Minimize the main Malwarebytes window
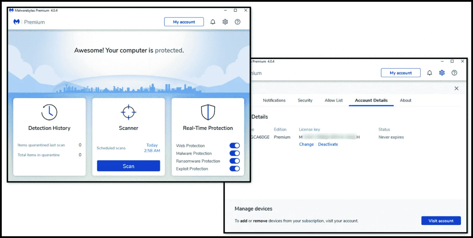 (x=225, y=10)
